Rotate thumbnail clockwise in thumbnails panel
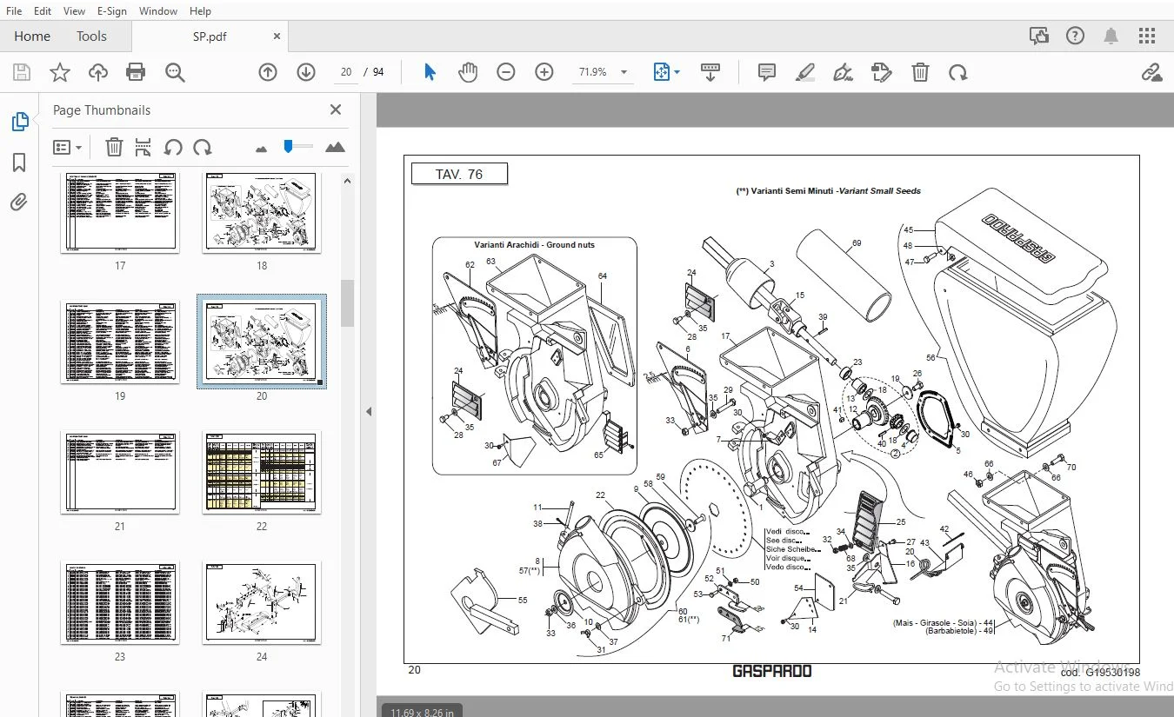Viewport: 1174px width, 717px height. click(x=203, y=147)
